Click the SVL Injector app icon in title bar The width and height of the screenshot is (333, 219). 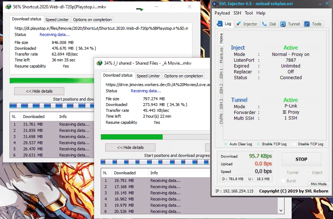tap(215, 4)
